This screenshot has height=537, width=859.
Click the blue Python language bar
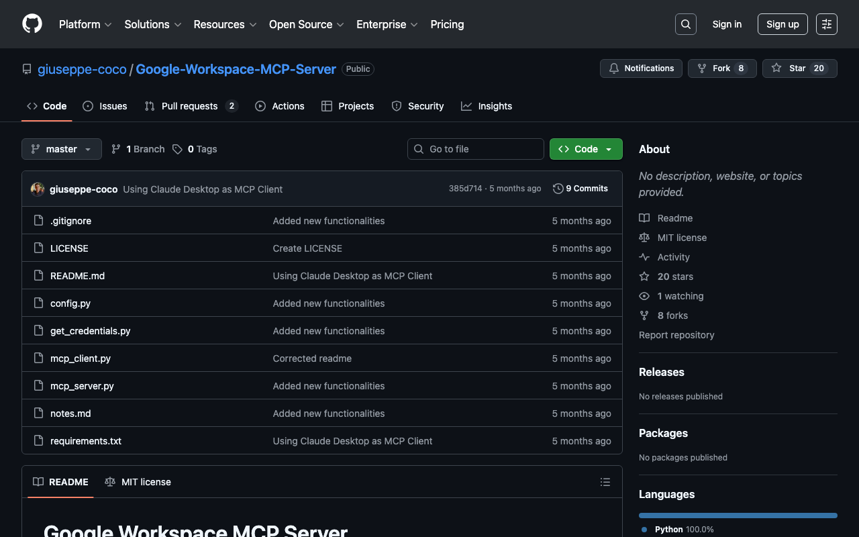[738, 516]
